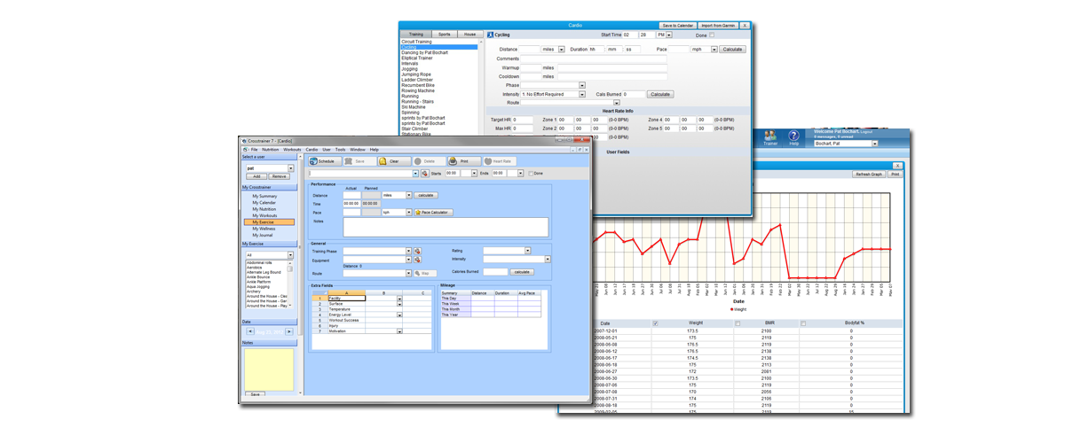Viewport: 1065px width, 443px height.
Task: Click the Calories Burned calculate button
Action: coord(522,272)
